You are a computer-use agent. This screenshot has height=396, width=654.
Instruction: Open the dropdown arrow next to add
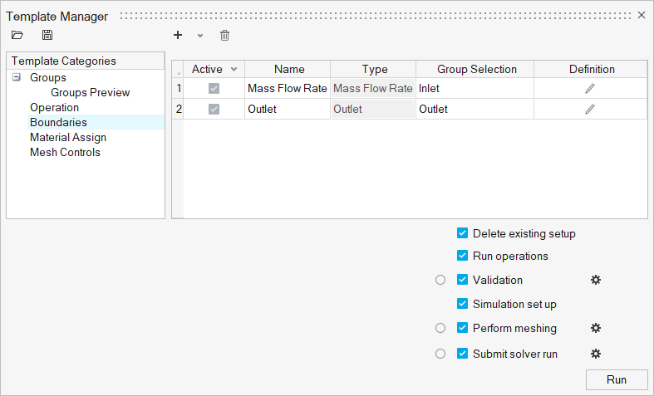click(199, 35)
